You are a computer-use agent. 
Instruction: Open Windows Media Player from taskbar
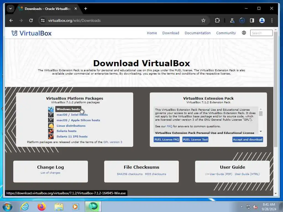point(75,206)
